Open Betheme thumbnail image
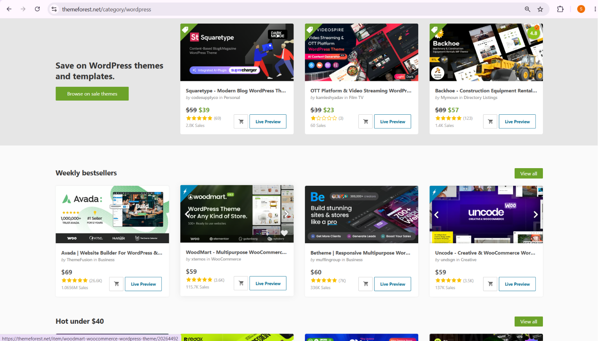 coord(362,214)
